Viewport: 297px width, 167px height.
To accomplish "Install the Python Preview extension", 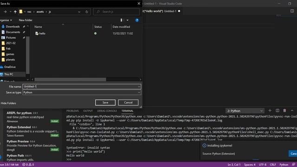I will [55, 149].
